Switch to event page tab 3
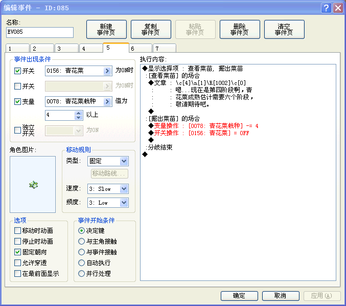346x306 pixels. (x=66, y=49)
